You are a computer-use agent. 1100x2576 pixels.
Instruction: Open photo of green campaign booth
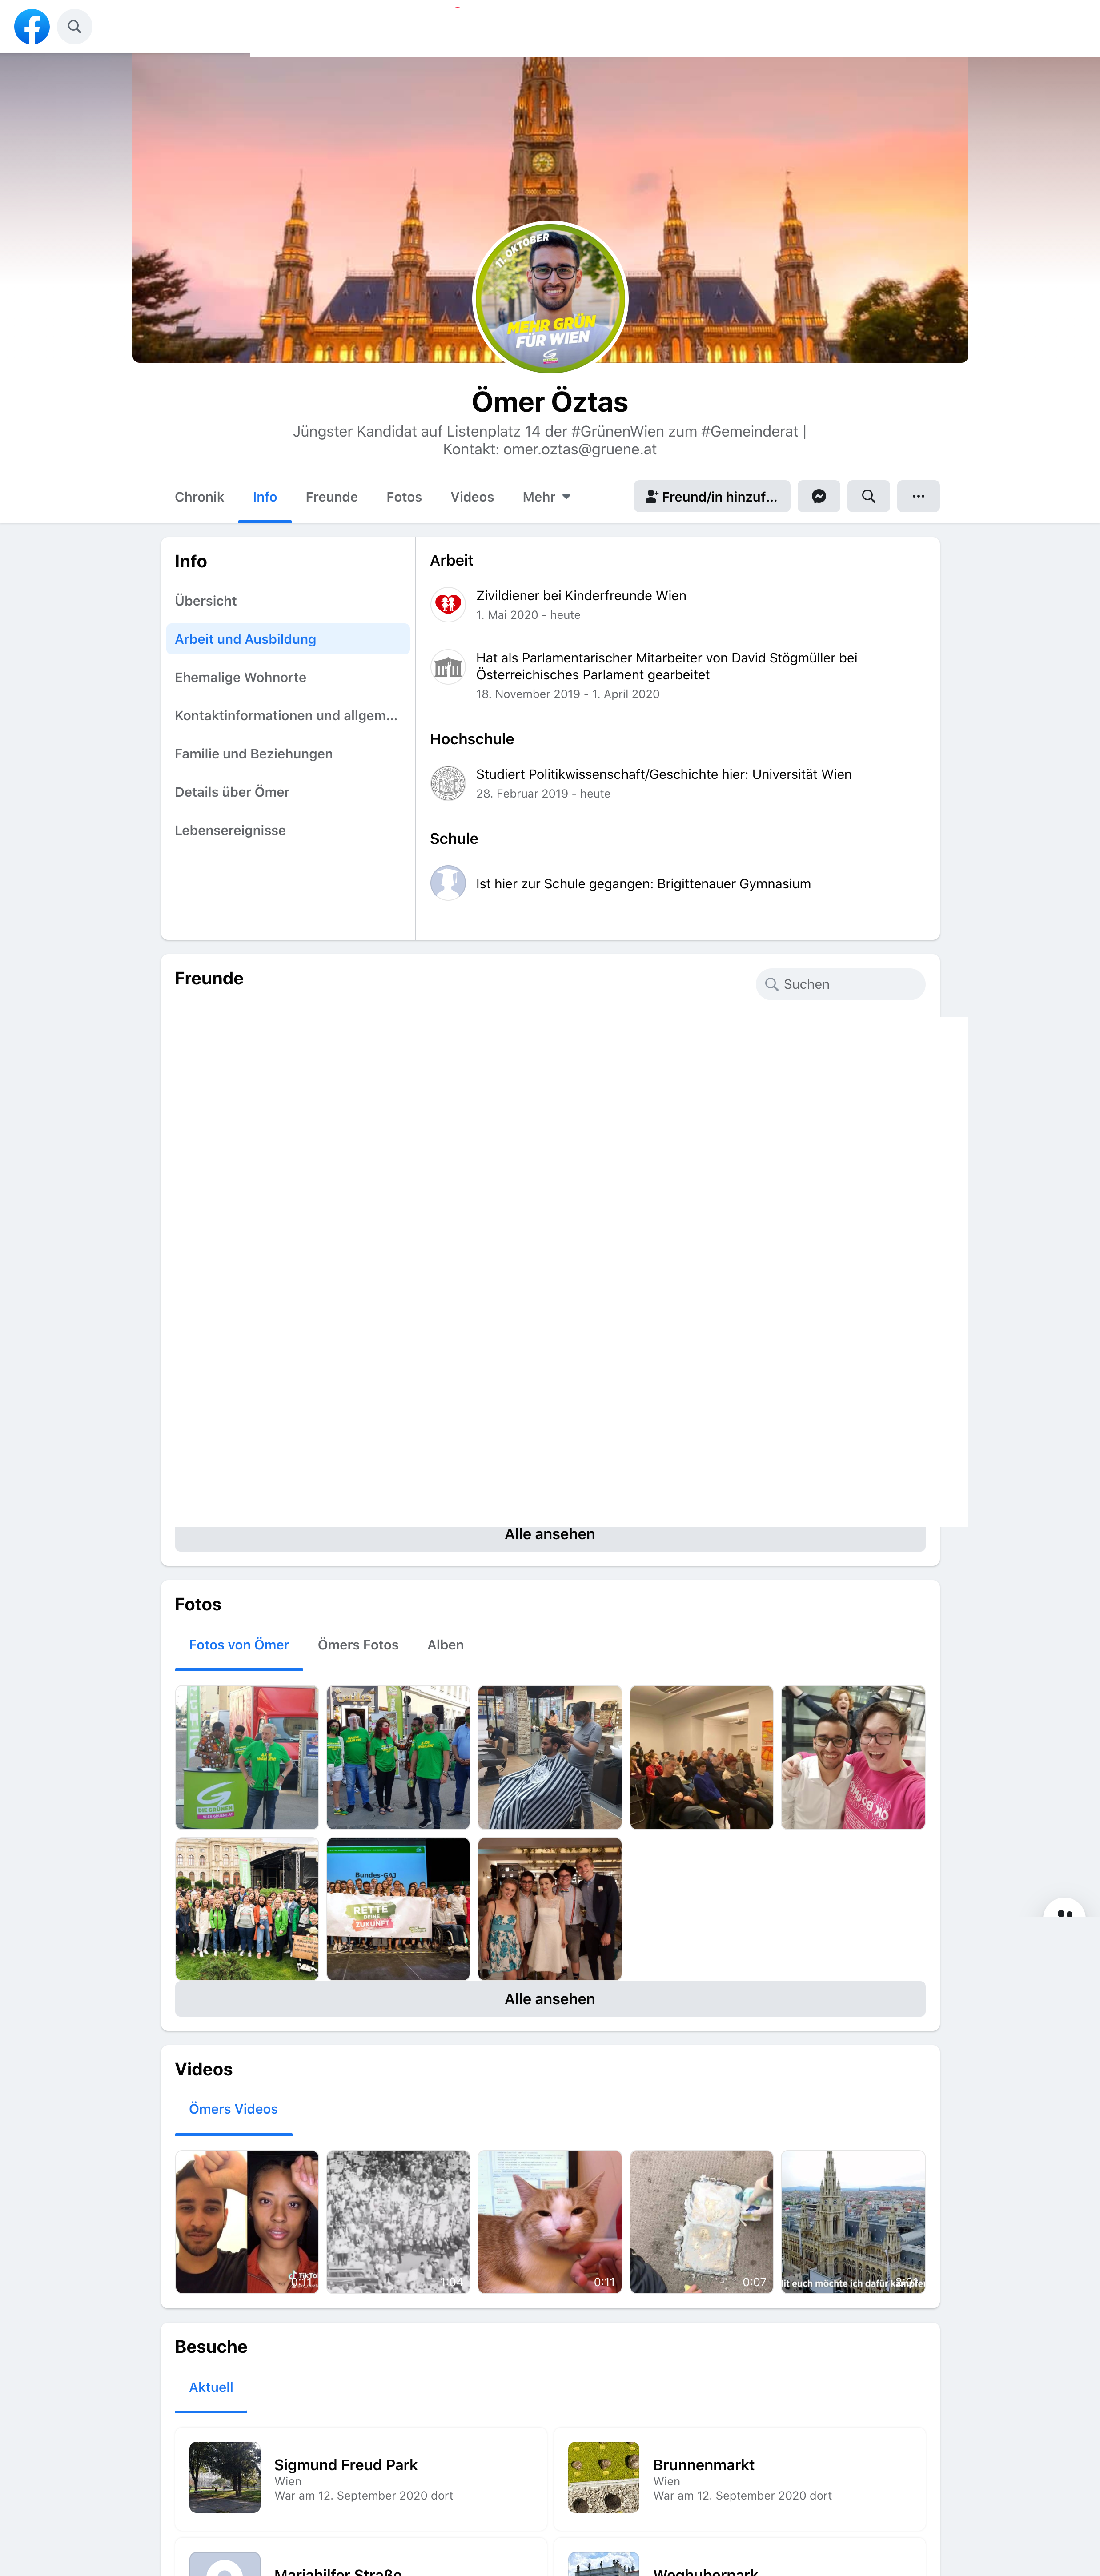click(x=247, y=1757)
